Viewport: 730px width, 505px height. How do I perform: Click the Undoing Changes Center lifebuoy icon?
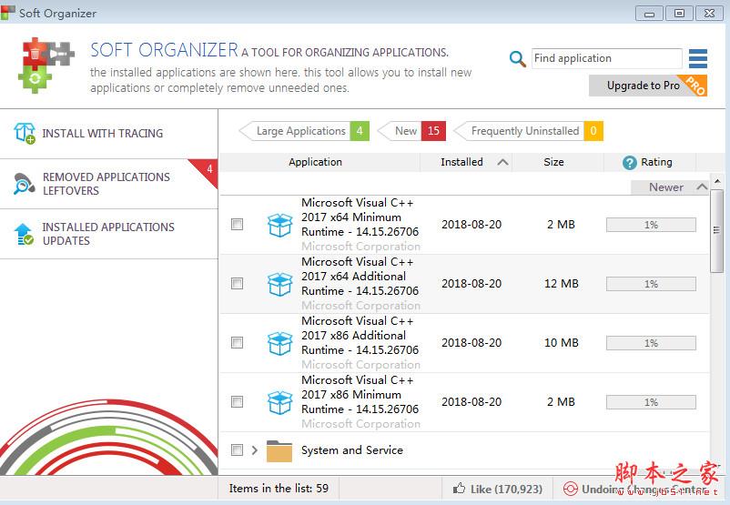tap(571, 489)
